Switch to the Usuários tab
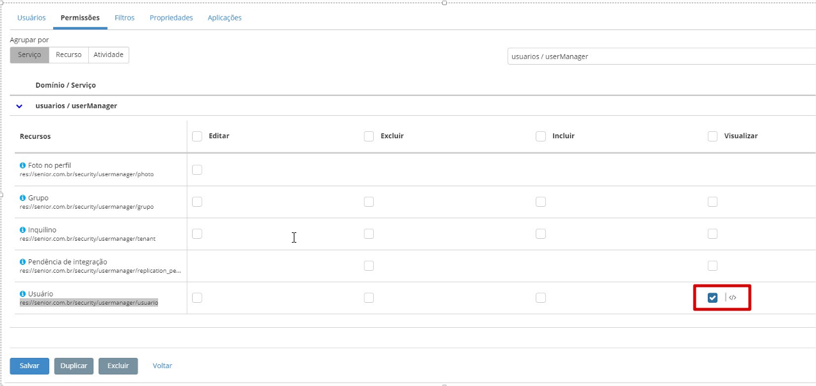The image size is (816, 386). (31, 18)
